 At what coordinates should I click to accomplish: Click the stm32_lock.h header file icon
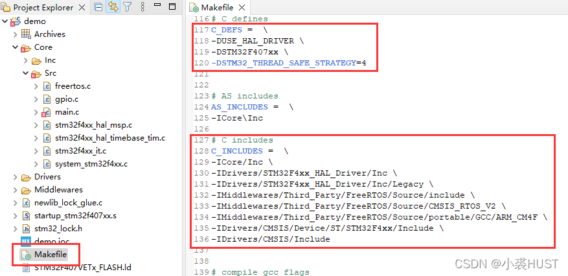click(x=26, y=229)
